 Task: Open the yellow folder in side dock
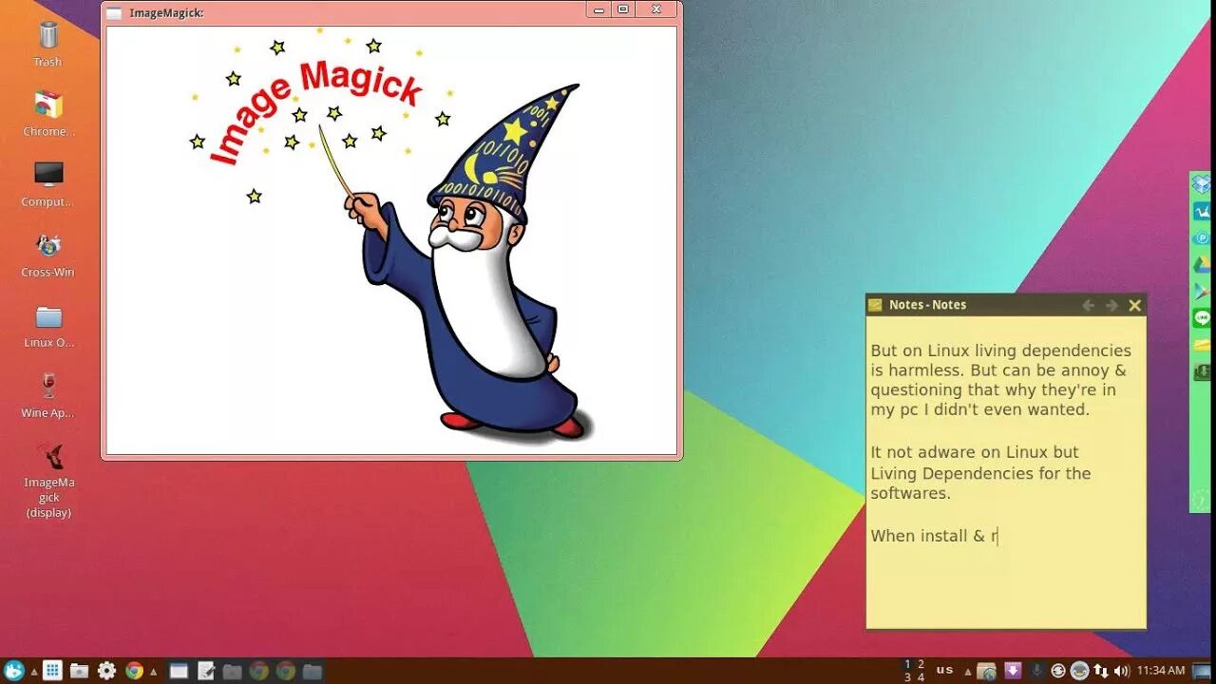[x=1202, y=345]
